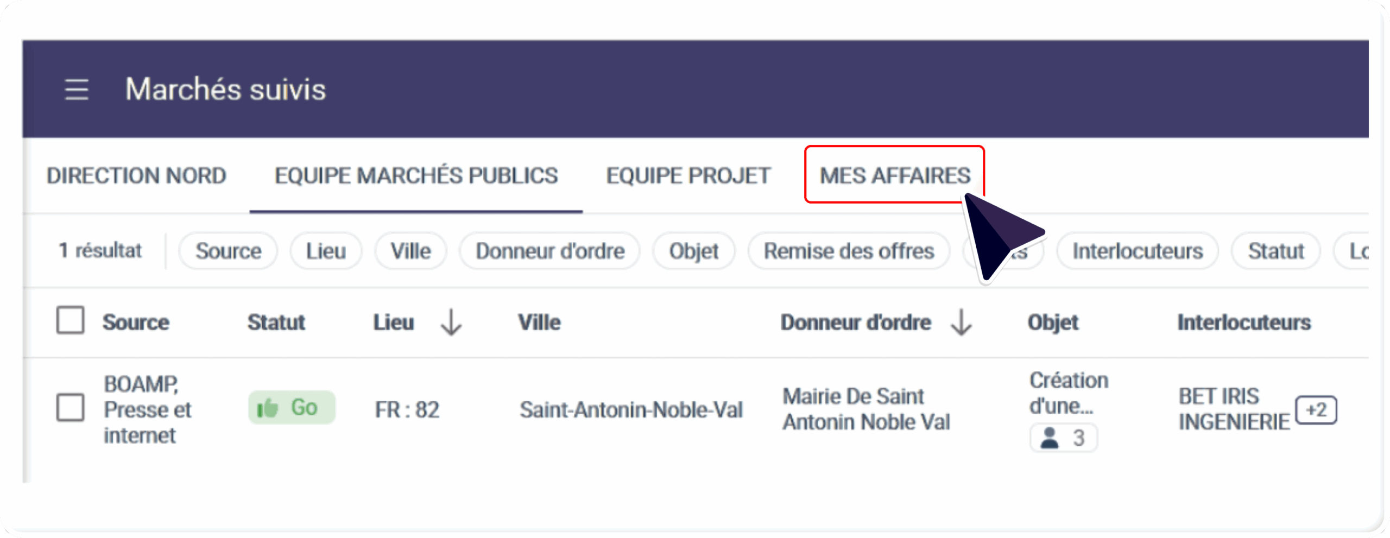This screenshot has height=538, width=1390.
Task: Expand the Ville filter chip
Action: [410, 251]
